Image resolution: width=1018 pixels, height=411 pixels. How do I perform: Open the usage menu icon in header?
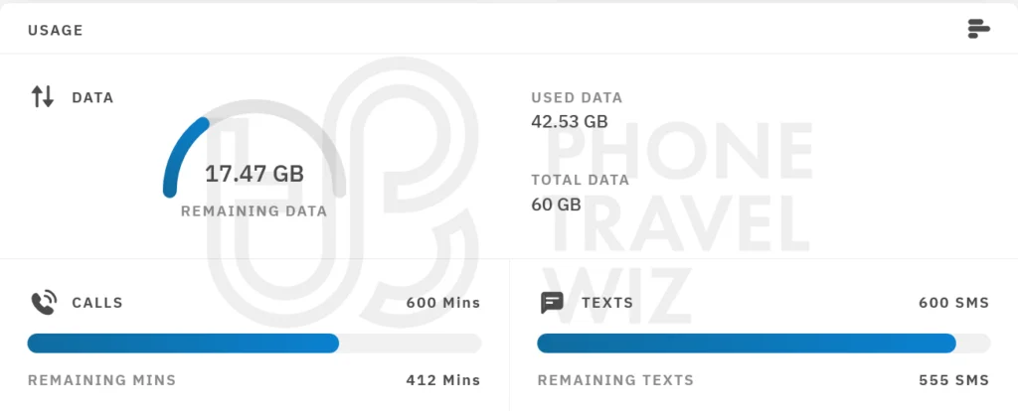978,29
